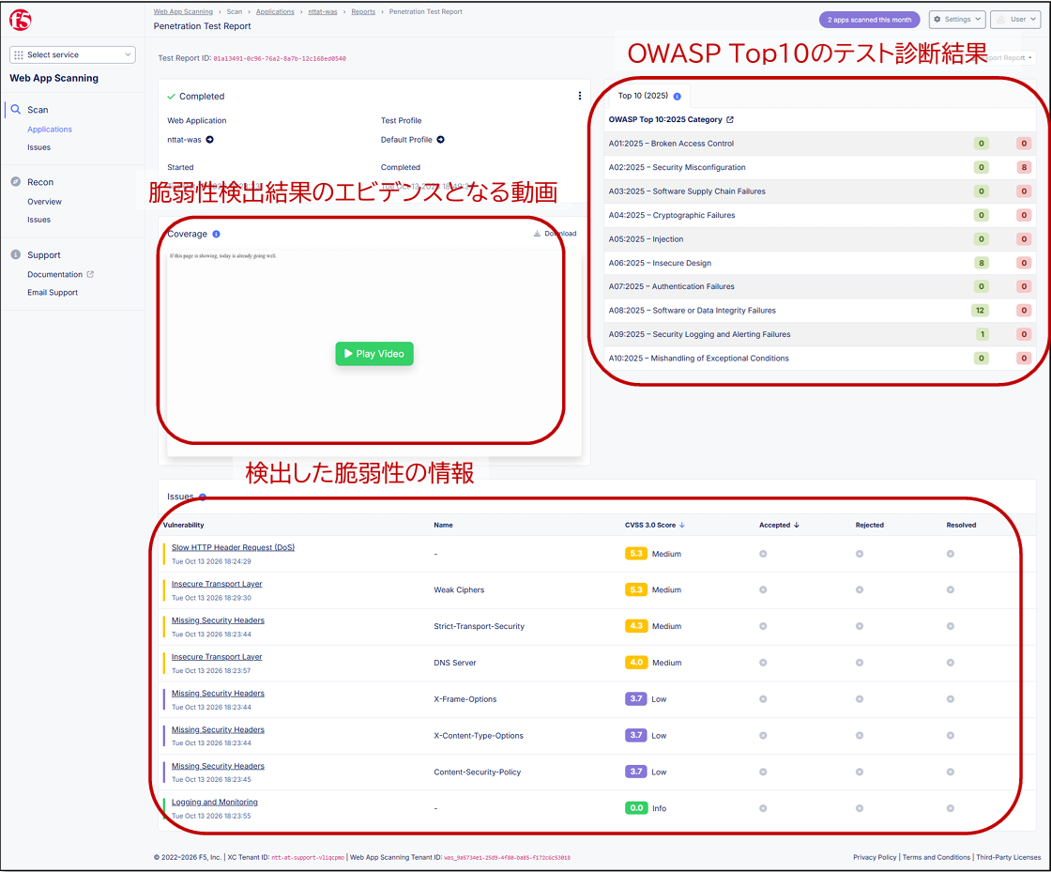Sort by CVSS 3.0 Score arrow
The image size is (1051, 872).
click(x=681, y=525)
